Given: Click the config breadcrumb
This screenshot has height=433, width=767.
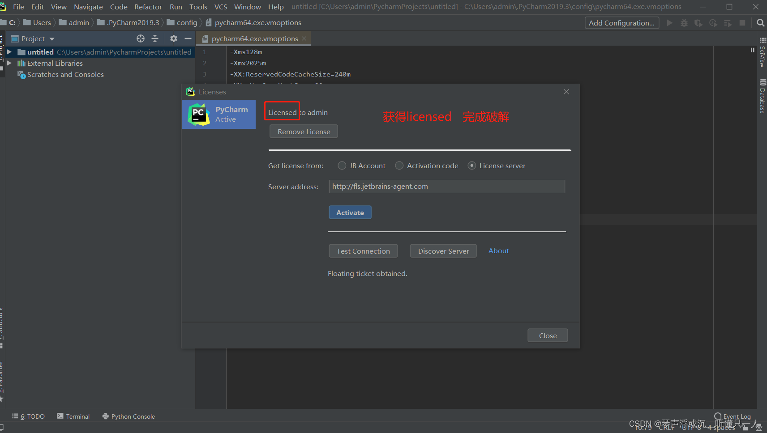Looking at the screenshot, I should point(182,22).
